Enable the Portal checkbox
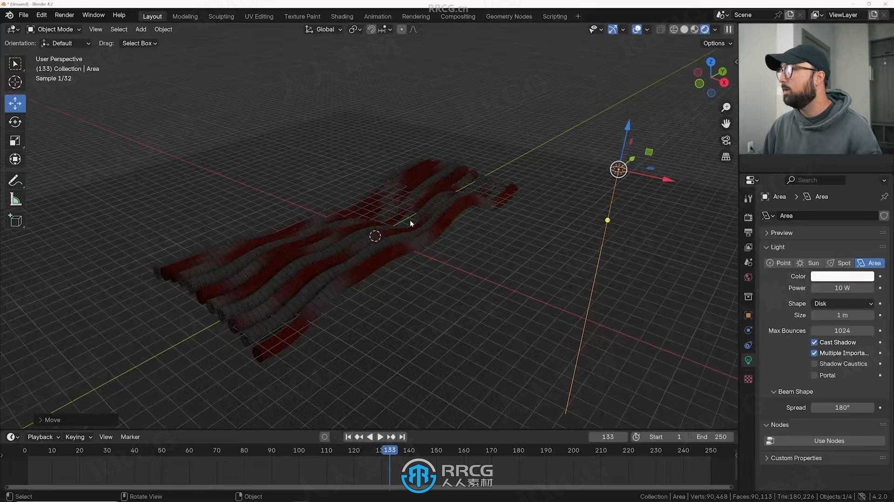The width and height of the screenshot is (894, 502). tap(814, 375)
